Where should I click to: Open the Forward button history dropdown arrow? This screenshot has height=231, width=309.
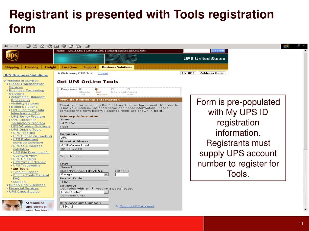point(22,46)
